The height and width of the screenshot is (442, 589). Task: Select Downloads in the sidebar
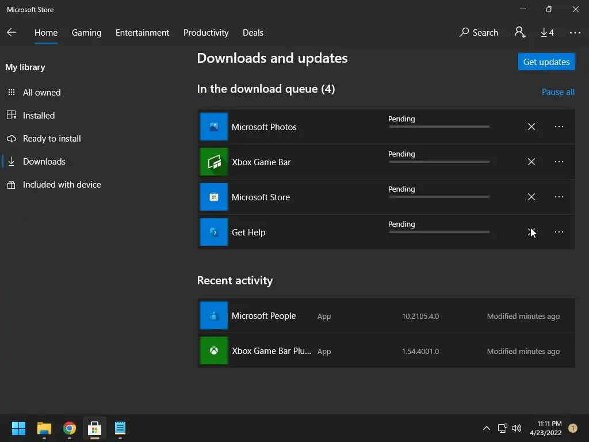coord(44,162)
